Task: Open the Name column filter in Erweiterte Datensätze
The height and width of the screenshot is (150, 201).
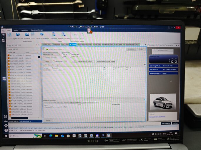Action: tap(49, 105)
